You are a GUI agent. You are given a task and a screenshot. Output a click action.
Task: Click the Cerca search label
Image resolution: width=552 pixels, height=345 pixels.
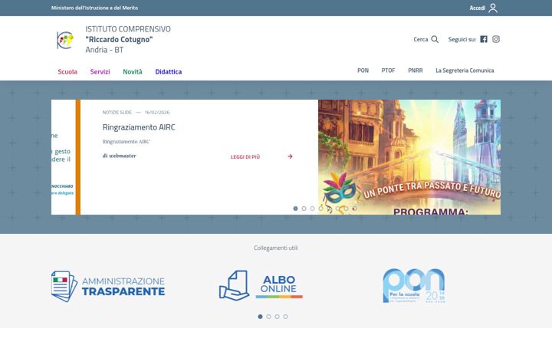coord(421,39)
